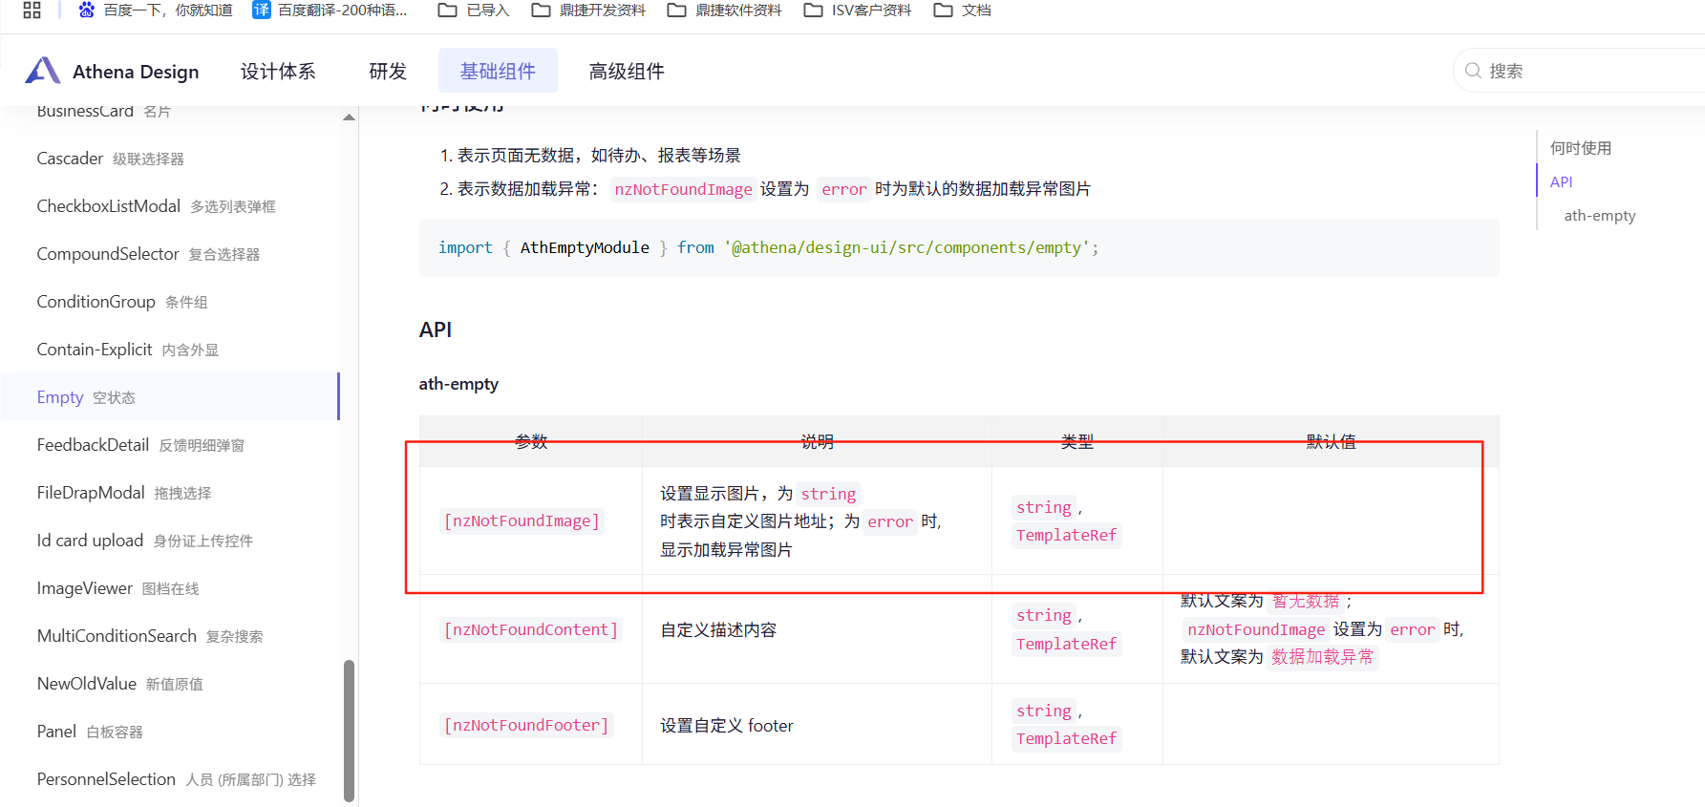The width and height of the screenshot is (1705, 807).
Task: Open the Baidu bookmark paw icon
Action: tap(87, 10)
